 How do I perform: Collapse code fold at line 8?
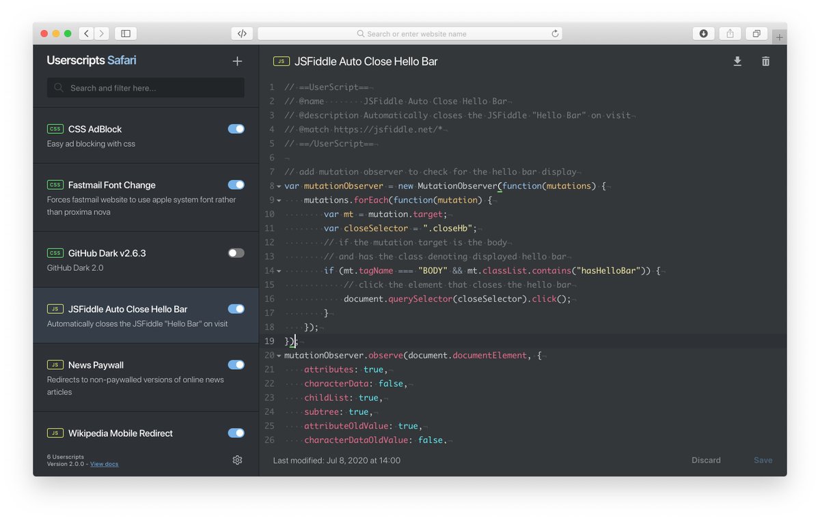tap(279, 186)
